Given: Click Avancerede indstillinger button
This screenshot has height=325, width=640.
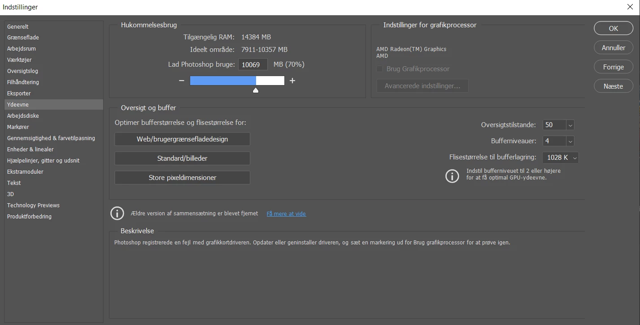Looking at the screenshot, I should (x=422, y=86).
